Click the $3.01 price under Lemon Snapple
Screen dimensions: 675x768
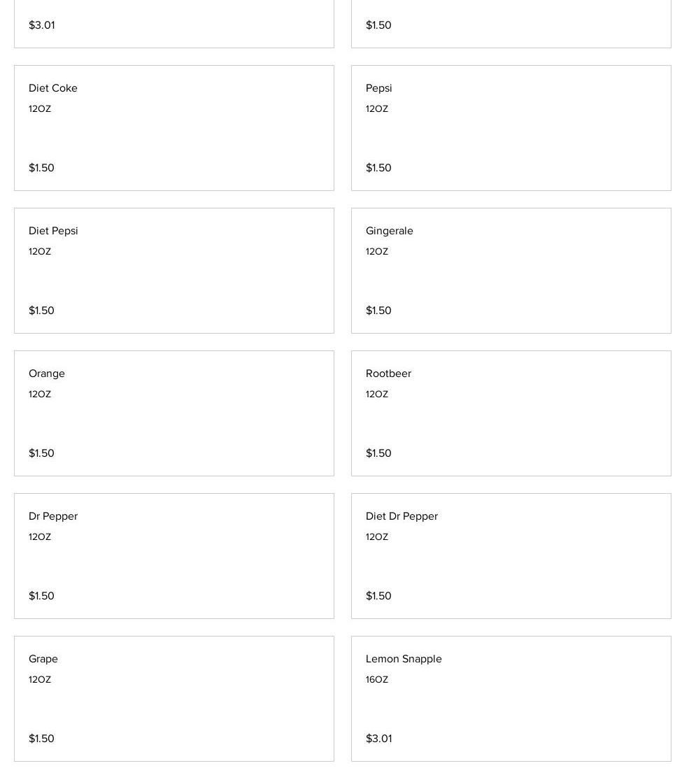[x=378, y=739]
